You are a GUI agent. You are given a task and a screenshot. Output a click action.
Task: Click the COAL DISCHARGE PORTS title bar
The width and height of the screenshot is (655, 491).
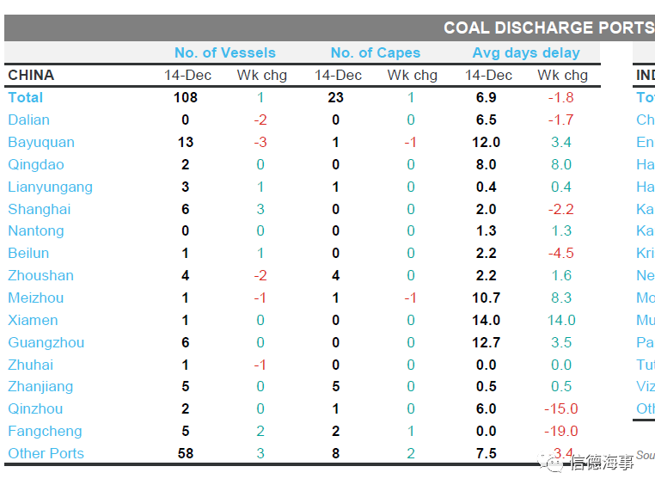pyautogui.click(x=548, y=28)
